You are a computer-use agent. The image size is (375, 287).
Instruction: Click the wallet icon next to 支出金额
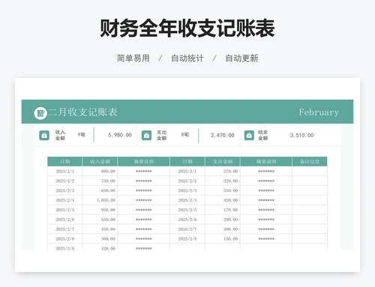coord(146,136)
